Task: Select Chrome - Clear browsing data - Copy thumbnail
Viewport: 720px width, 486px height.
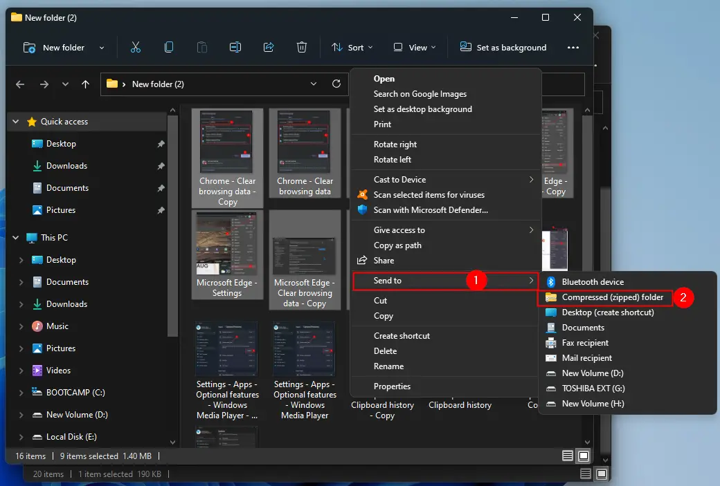Action: tap(227, 158)
